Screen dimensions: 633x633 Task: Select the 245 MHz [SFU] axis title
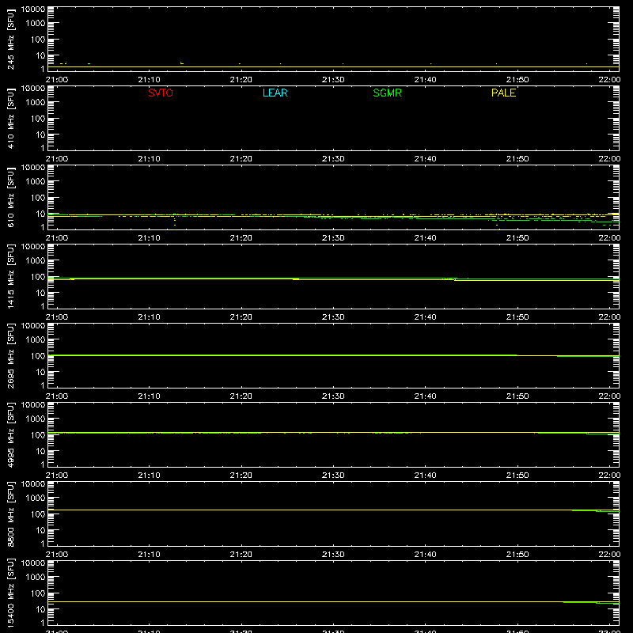(x=10, y=39)
